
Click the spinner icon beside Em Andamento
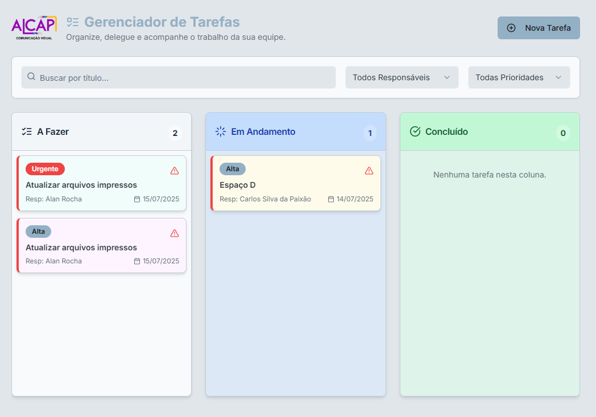pos(220,131)
